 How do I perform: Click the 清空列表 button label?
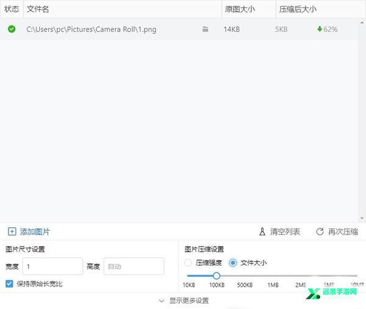click(285, 231)
